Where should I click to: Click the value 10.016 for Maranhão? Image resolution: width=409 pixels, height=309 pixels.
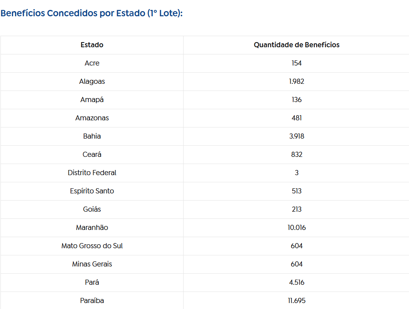point(297,228)
